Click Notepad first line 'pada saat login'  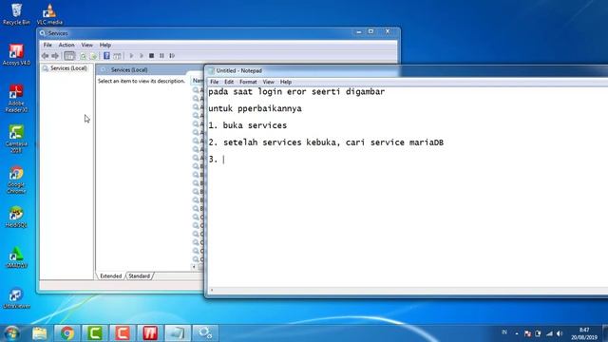(x=296, y=92)
